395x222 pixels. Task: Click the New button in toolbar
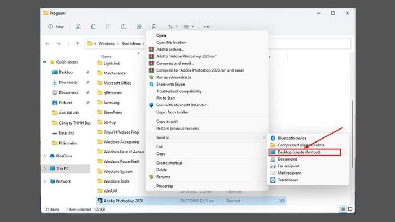point(56,26)
